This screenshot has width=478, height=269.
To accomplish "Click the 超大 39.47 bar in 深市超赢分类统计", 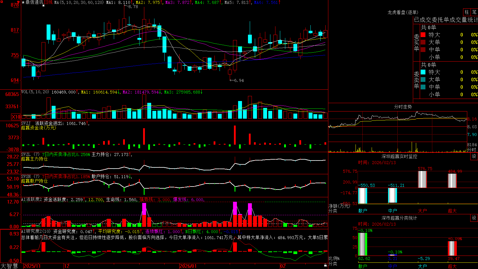I will click(x=452, y=248).
